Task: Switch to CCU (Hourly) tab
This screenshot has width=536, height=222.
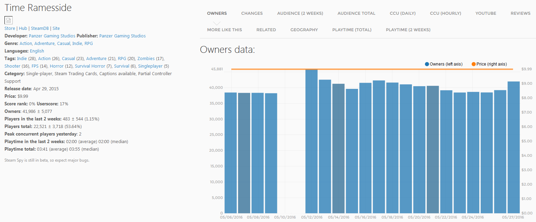Action: pyautogui.click(x=445, y=13)
